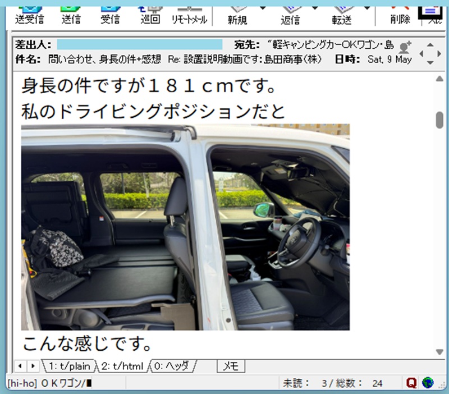This screenshot has height=394, width=449.
Task: Expand the 転送 dropdown arrow
Action: 367,8
